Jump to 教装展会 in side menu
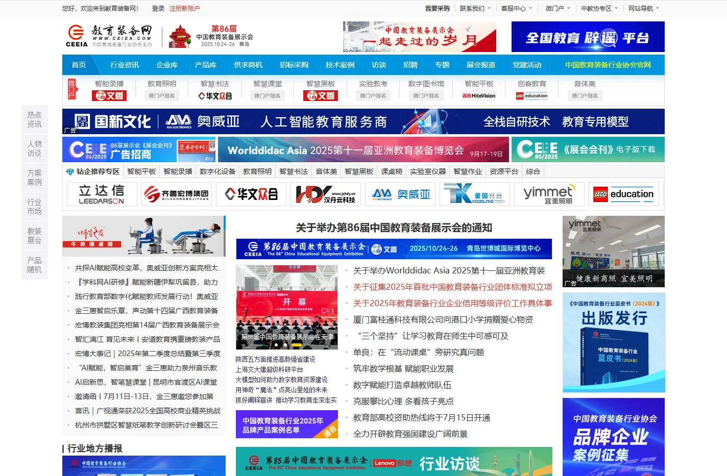Viewport: 727px width, 476px height. coord(35,236)
